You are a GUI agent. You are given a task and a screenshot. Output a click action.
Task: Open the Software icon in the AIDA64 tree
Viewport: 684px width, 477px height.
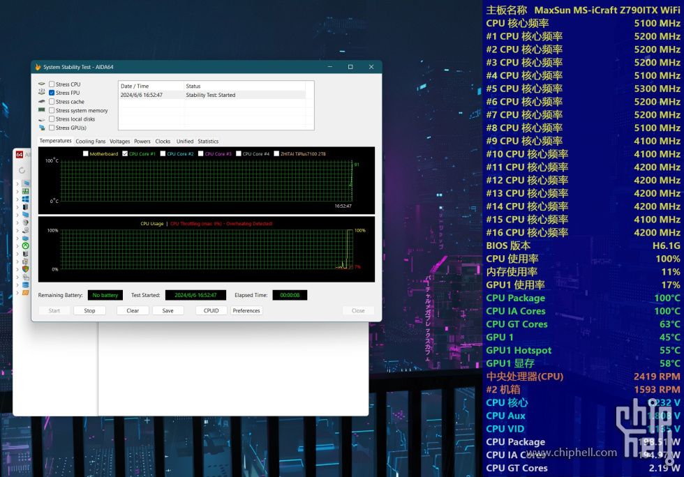point(26,262)
